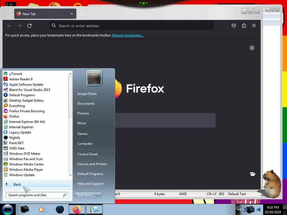The image size is (287, 215).
Task: Launch Legacy Update
Action: point(20,132)
